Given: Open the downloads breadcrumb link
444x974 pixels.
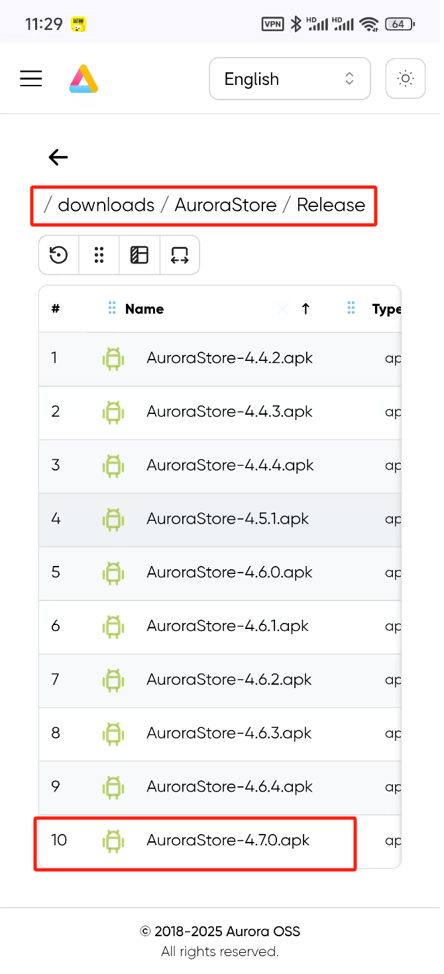Looking at the screenshot, I should click(106, 205).
